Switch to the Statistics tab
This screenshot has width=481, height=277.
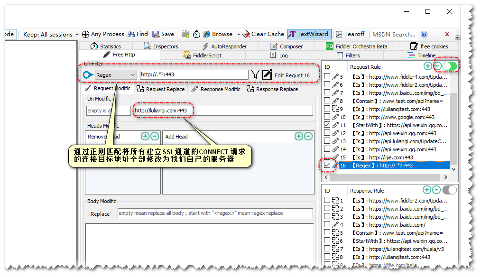click(105, 46)
